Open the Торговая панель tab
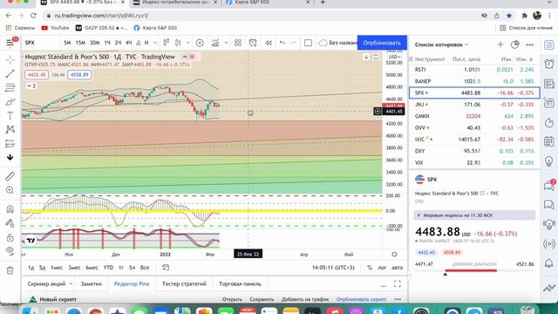This screenshot has width=558, height=314. [x=240, y=283]
